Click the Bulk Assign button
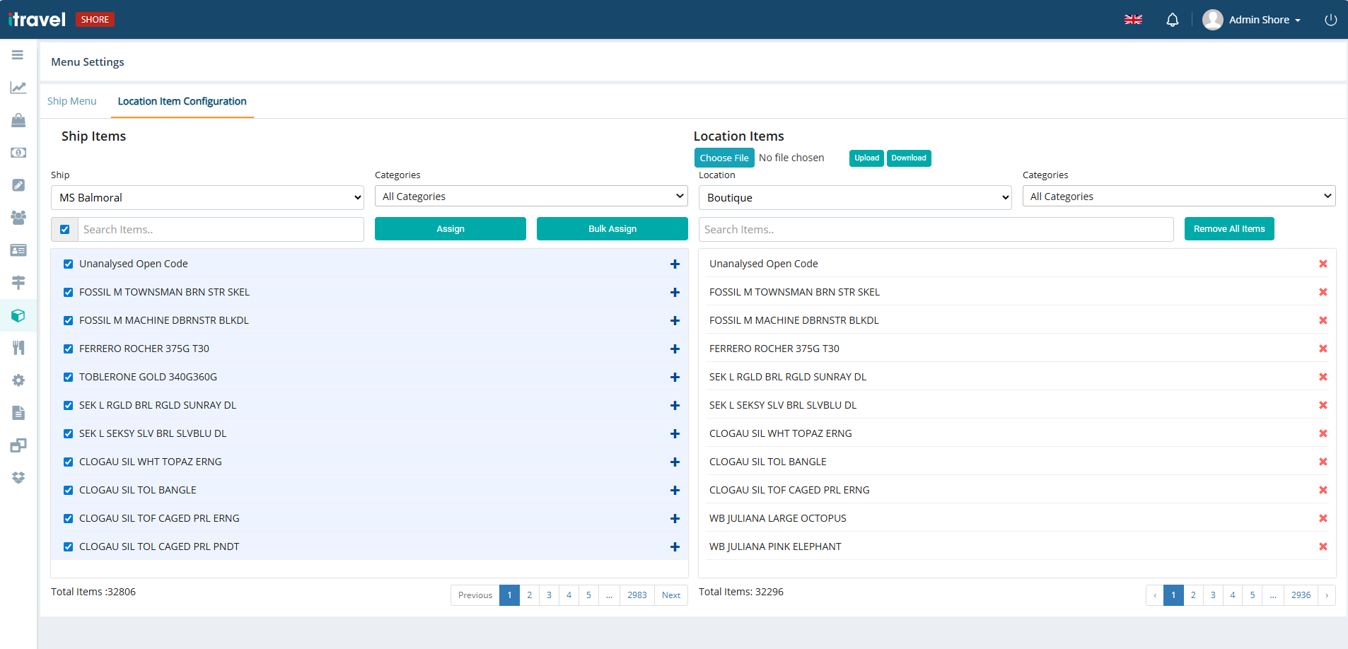 pyautogui.click(x=612, y=228)
